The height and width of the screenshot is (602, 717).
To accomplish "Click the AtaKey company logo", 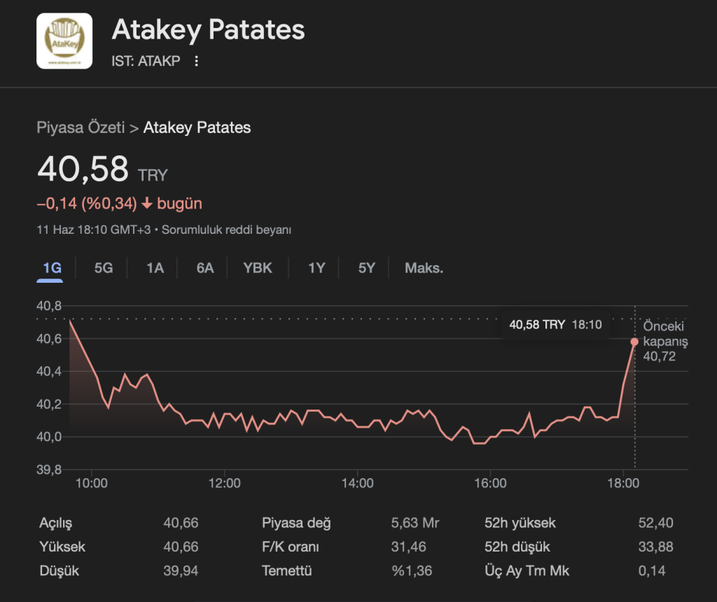I will [64, 41].
